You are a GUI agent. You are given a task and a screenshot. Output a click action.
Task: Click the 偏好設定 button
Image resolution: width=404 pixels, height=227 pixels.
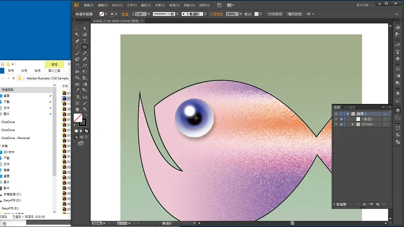click(x=295, y=14)
